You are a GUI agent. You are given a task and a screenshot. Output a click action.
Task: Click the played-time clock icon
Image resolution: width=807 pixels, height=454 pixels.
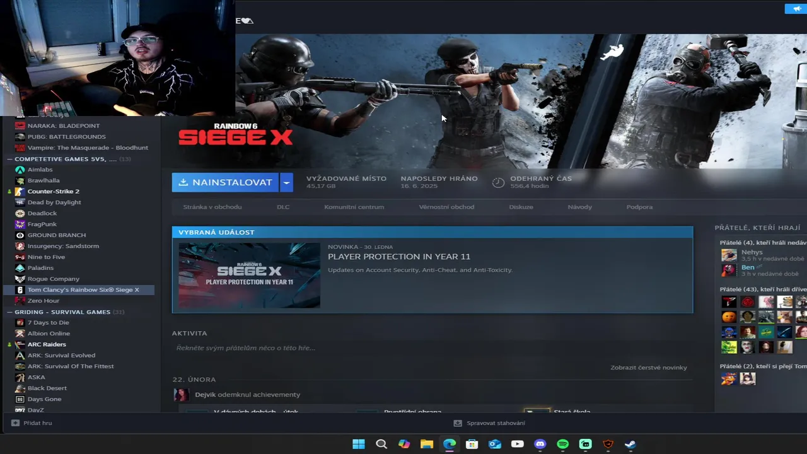pyautogui.click(x=498, y=182)
